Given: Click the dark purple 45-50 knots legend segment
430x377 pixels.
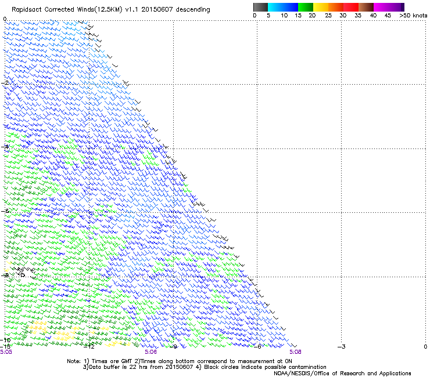Looking at the screenshot, I should click(396, 7).
